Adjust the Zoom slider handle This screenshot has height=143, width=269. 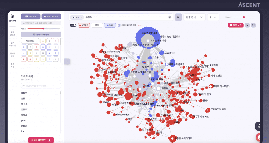pos(244,17)
